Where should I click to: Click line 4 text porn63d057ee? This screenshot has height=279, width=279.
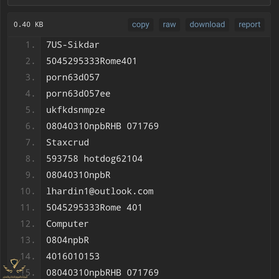(x=78, y=94)
